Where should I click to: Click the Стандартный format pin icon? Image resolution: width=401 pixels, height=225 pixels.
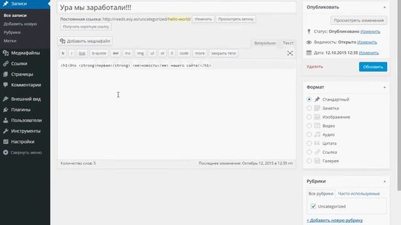(317, 99)
